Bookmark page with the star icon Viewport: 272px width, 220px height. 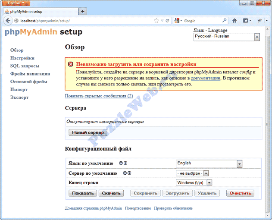tap(156, 21)
